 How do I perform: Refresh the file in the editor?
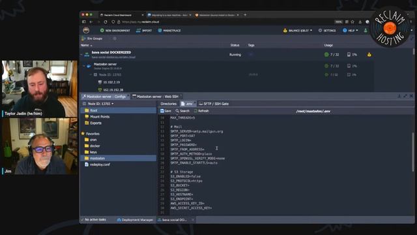(x=201, y=111)
